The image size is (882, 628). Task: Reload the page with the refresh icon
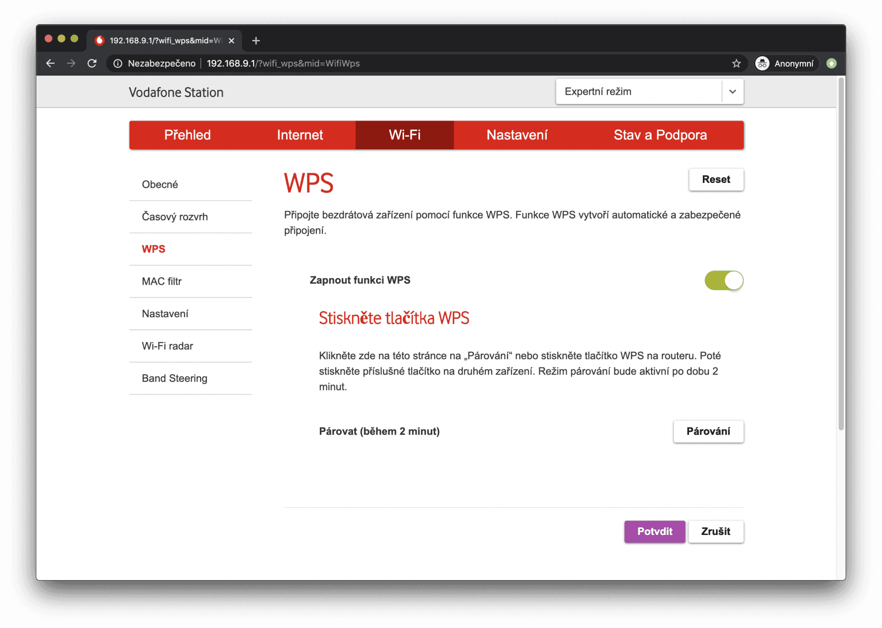[92, 63]
